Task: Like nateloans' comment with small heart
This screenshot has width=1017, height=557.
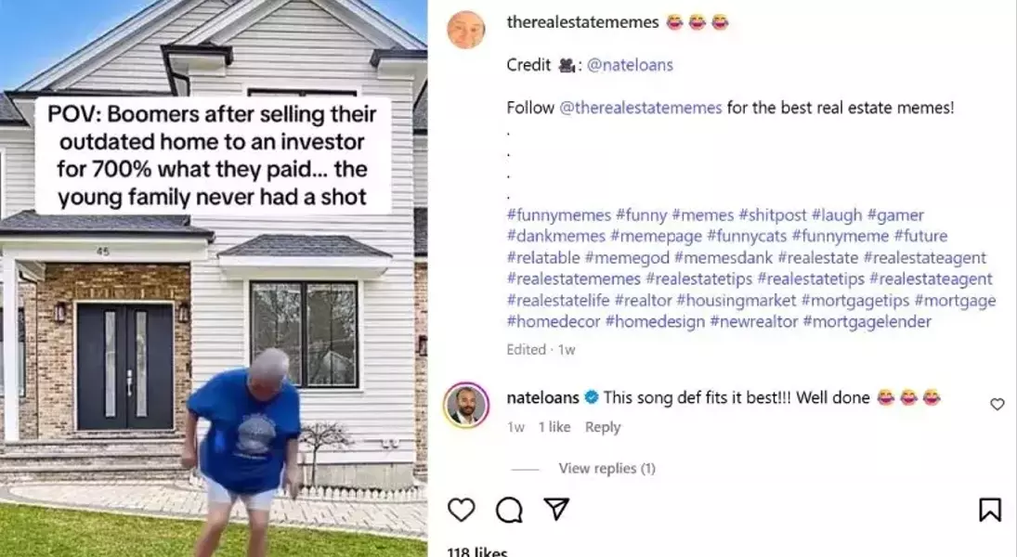Action: (997, 405)
